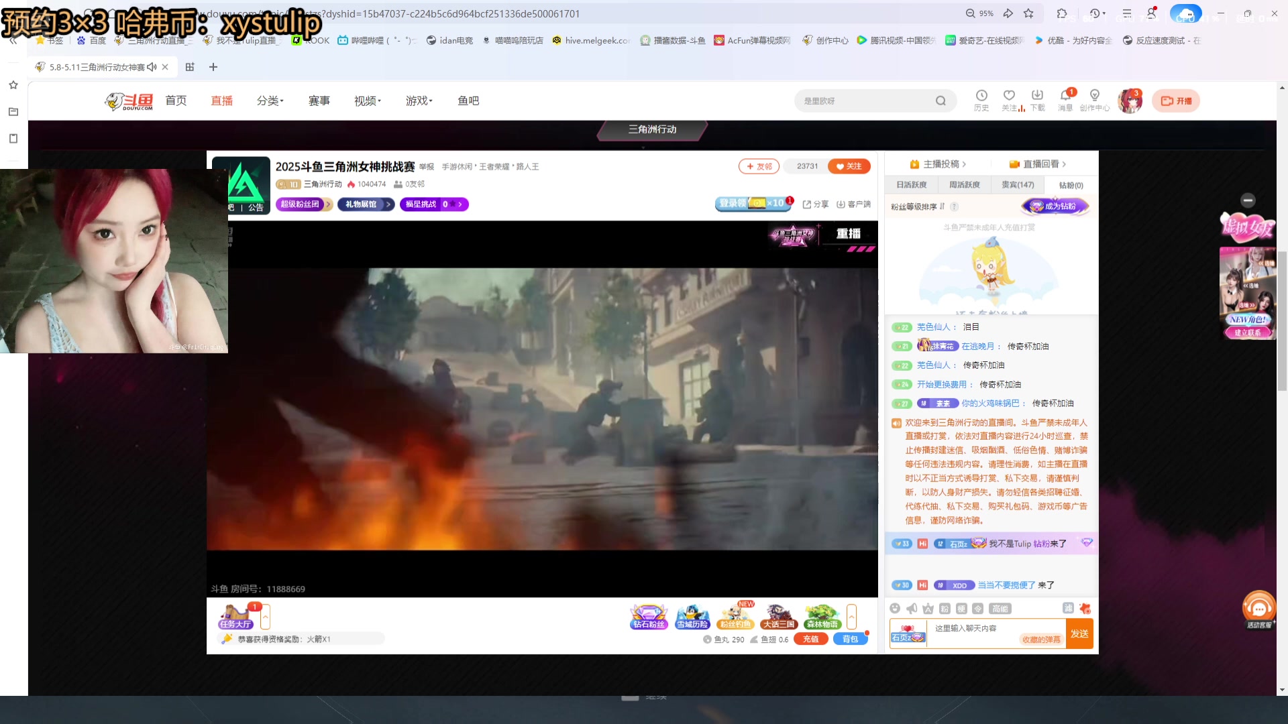Go to the 直播 nav item
The width and height of the screenshot is (1288, 724).
click(221, 101)
